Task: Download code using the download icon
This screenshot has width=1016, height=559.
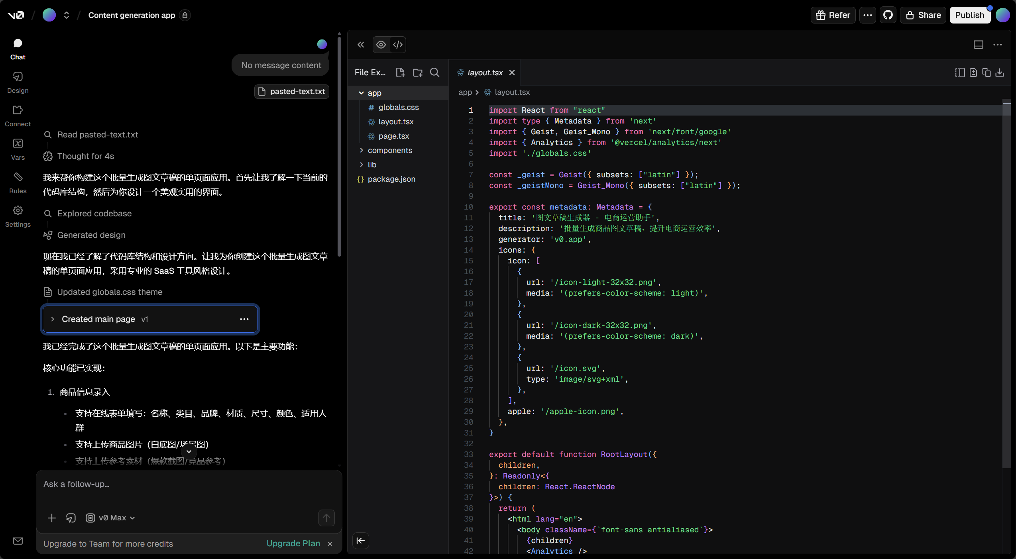Action: (999, 73)
